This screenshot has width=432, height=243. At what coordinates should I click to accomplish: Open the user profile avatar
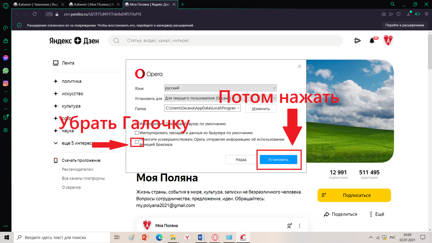[388, 41]
